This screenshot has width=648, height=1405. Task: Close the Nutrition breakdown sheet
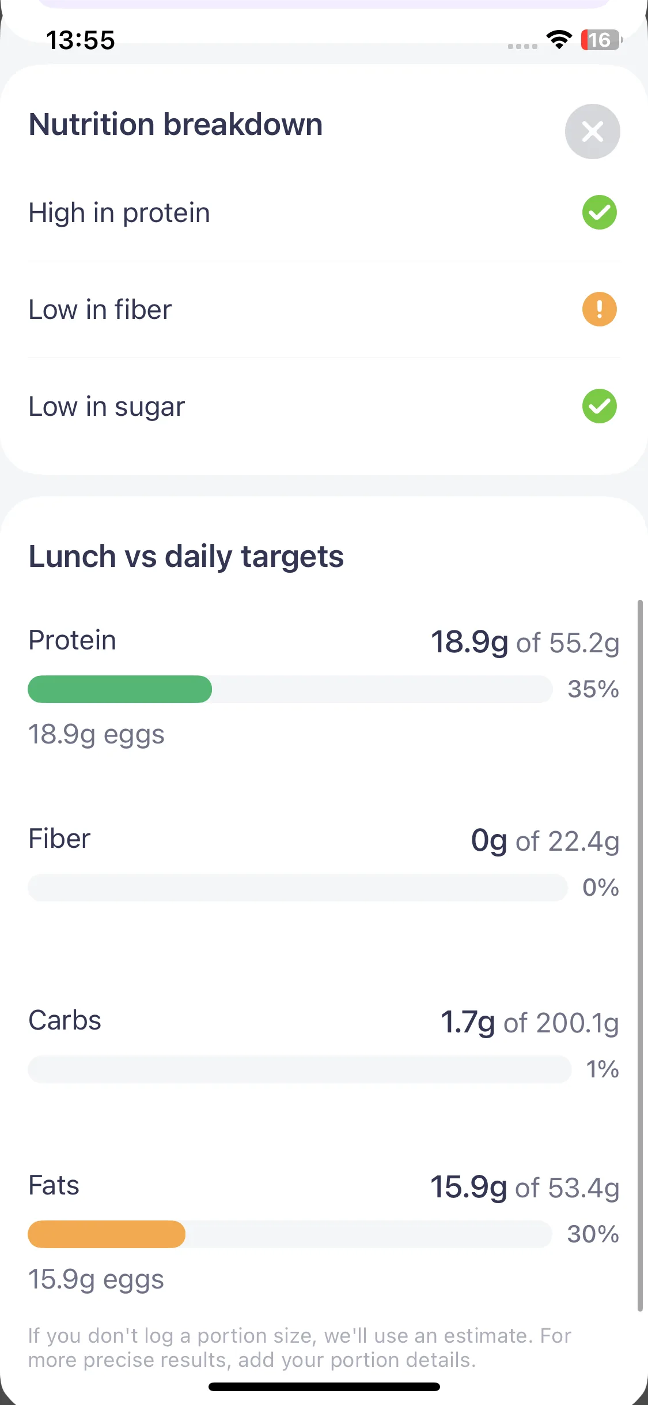tap(592, 132)
